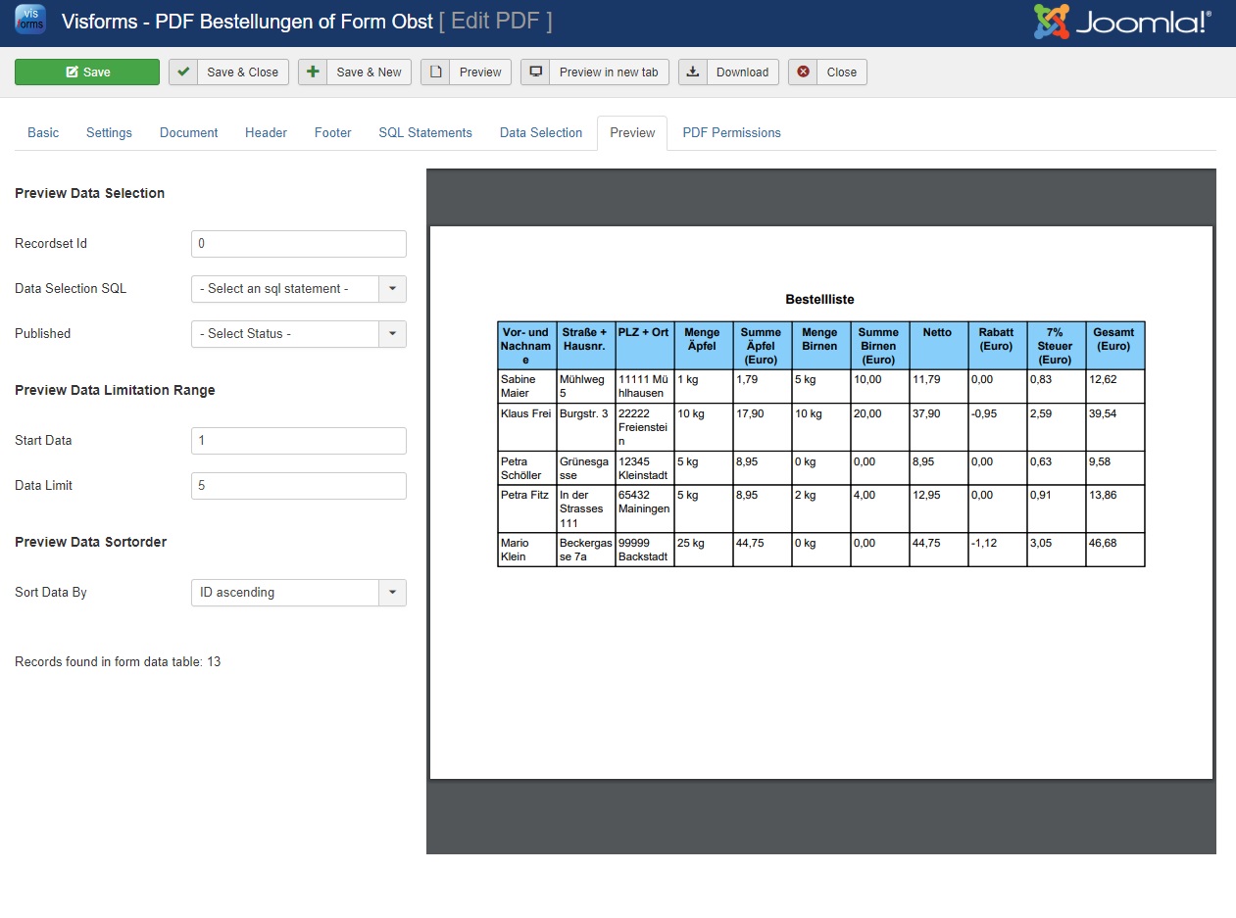The image size is (1236, 918).
Task: Click the monitor icon for Preview in new tab
Action: coord(535,72)
